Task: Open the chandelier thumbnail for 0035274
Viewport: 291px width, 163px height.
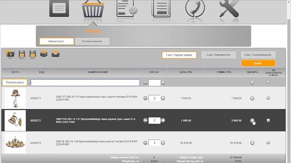Action: click(x=15, y=143)
